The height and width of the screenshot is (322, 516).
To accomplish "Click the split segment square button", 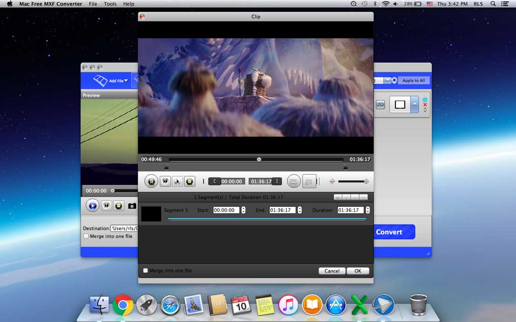I will [309, 181].
